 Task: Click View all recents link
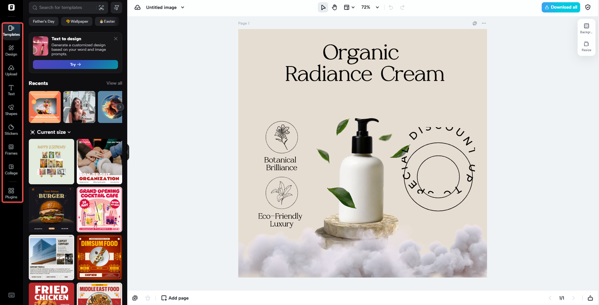click(x=114, y=83)
